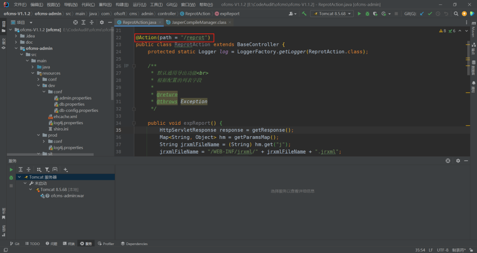The width and height of the screenshot is (477, 253).
Task: Open Tomcat 8.5.68 run configuration dropdown
Action: 332,14
